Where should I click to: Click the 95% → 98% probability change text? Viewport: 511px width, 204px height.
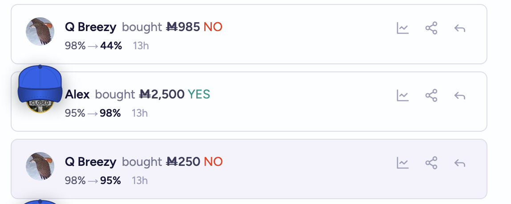tap(93, 113)
